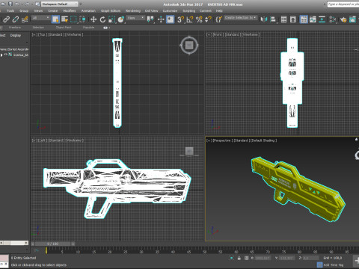
Task: Click the time slider 0 / 100 handle
Action: 52,244
